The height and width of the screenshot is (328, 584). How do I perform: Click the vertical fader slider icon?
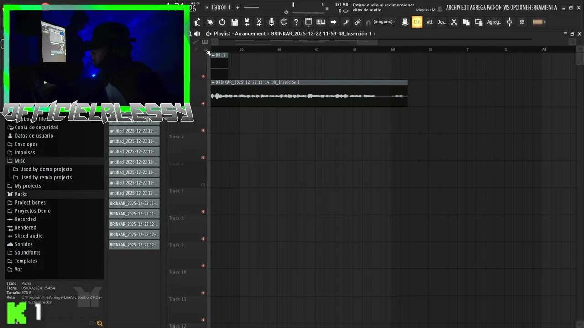coord(510,22)
